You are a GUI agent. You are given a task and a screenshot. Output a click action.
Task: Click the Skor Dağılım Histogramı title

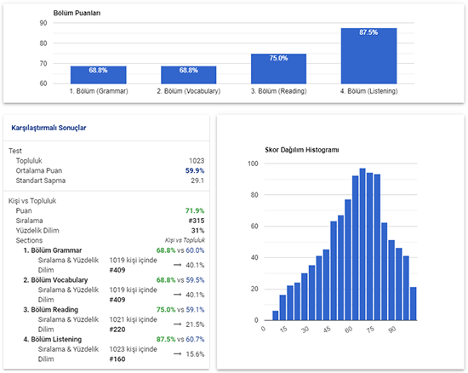(x=302, y=150)
